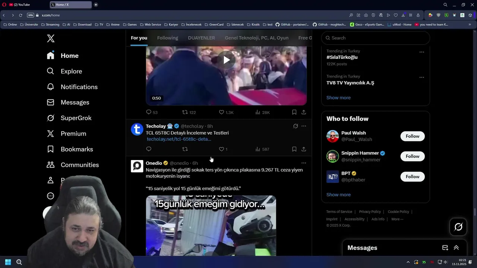Follow BPT
477x268 pixels.
(x=413, y=177)
